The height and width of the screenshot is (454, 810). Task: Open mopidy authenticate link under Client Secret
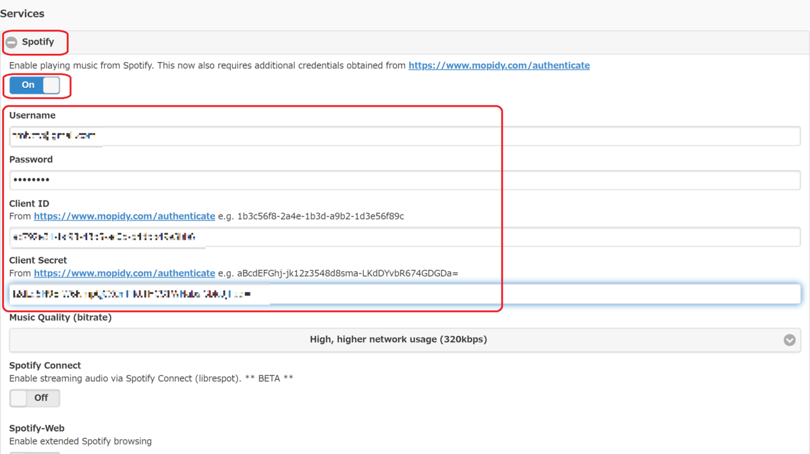tap(124, 273)
